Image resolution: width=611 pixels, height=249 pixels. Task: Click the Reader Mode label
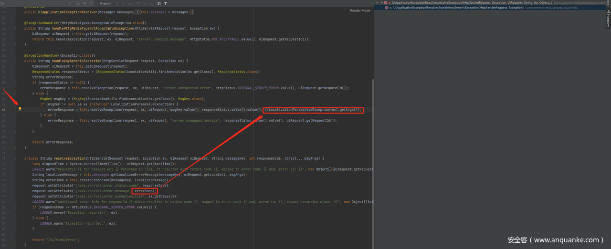pos(360,10)
